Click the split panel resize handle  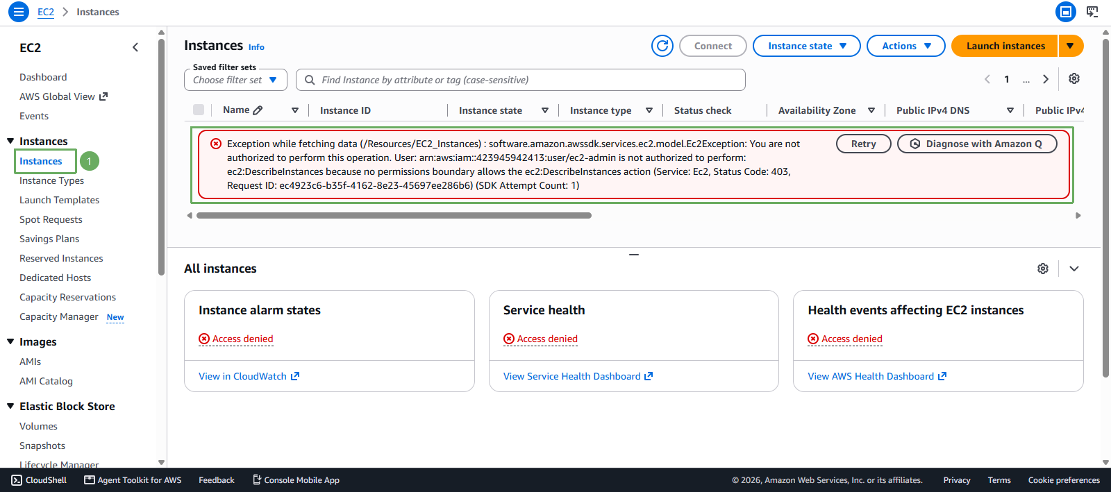634,255
